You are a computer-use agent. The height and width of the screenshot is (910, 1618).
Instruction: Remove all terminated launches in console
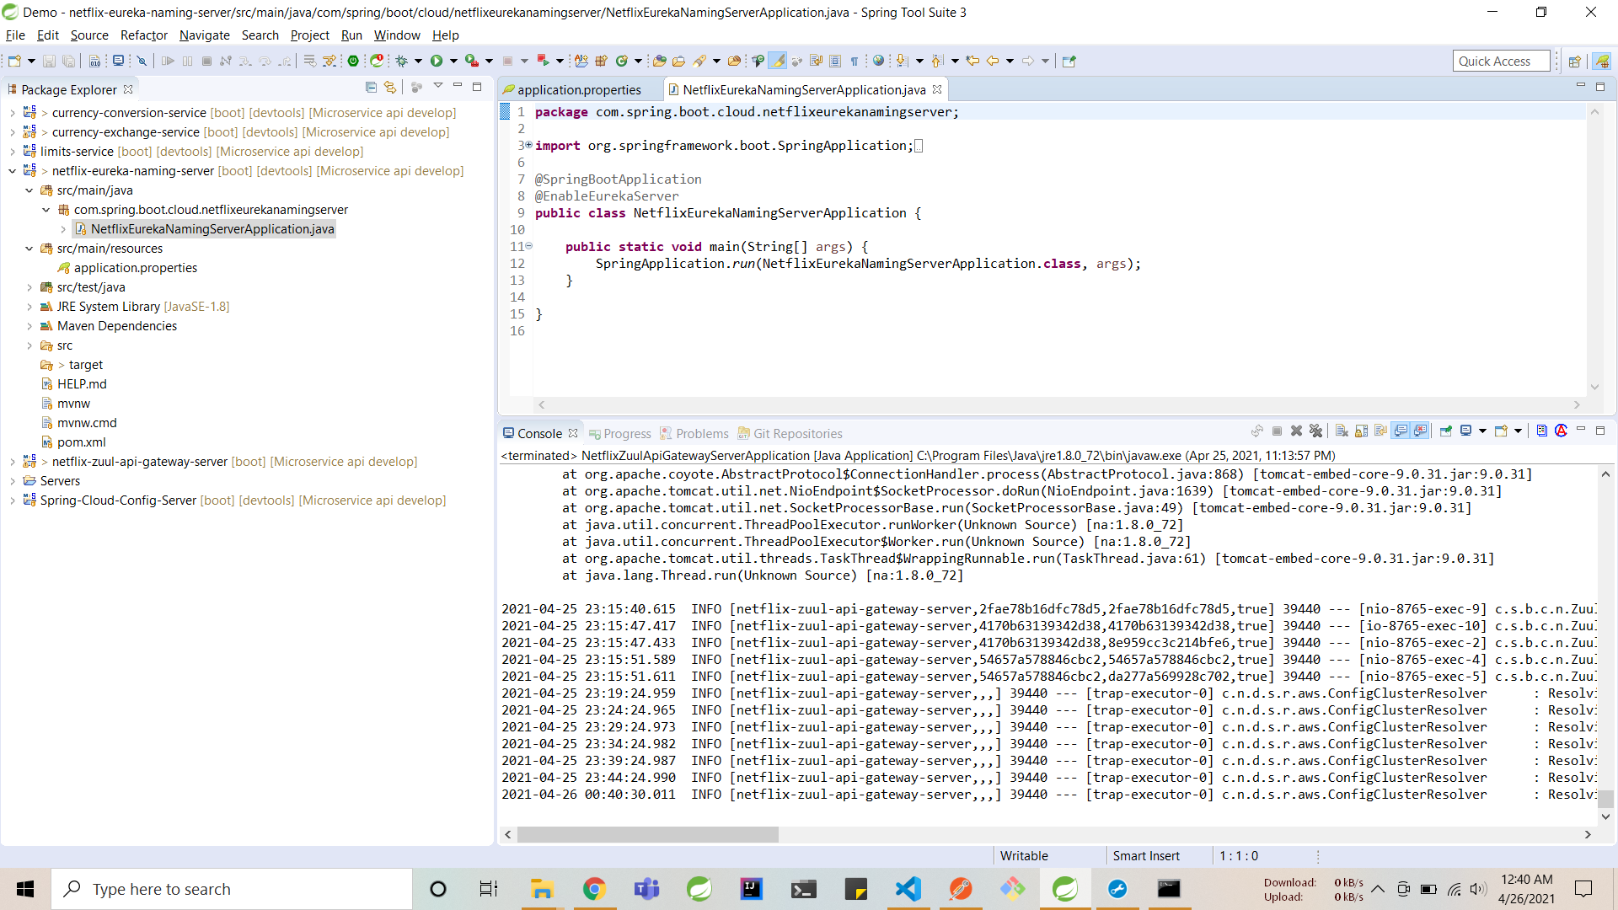click(x=1316, y=431)
